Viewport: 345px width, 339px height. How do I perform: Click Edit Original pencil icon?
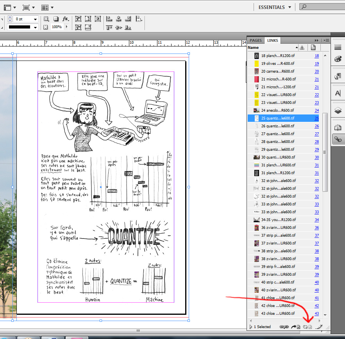pos(319,327)
